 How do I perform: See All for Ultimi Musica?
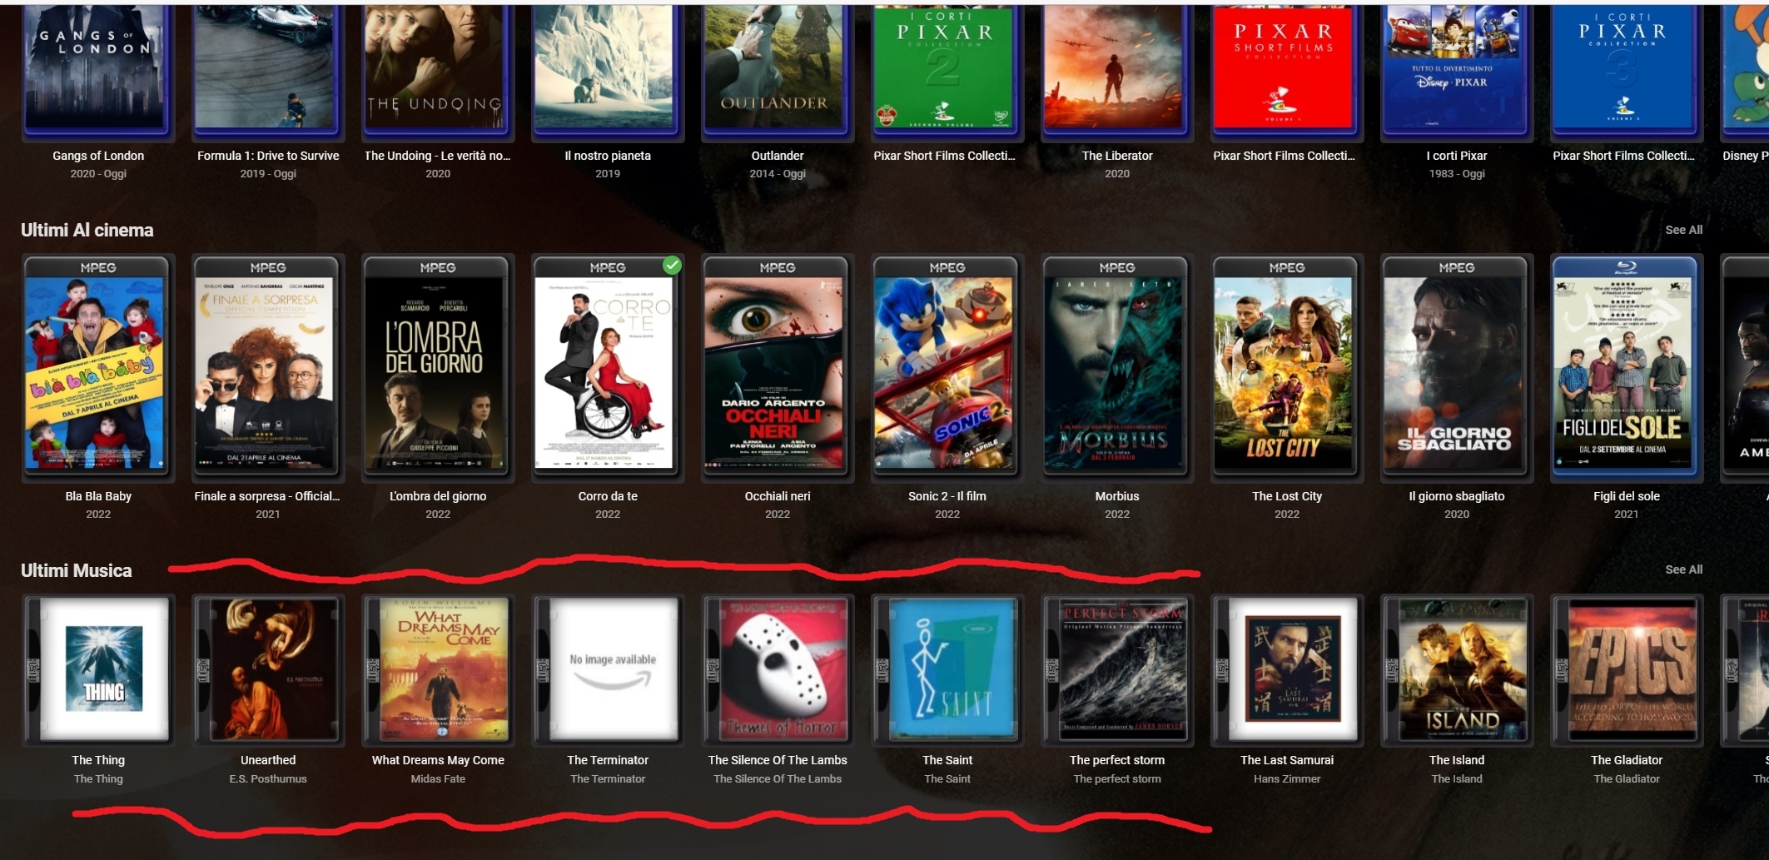pos(1683,569)
